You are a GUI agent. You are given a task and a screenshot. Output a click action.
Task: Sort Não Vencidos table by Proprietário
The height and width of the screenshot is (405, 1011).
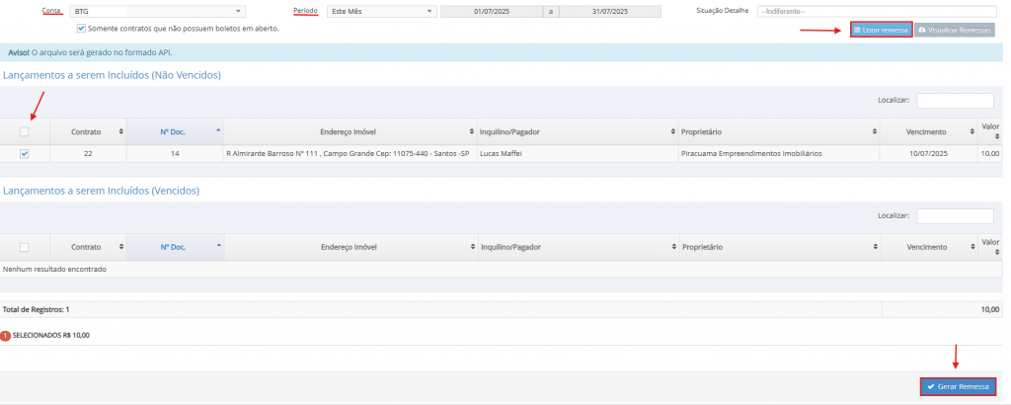779,131
